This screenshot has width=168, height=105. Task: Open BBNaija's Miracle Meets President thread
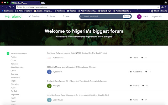[71, 67]
